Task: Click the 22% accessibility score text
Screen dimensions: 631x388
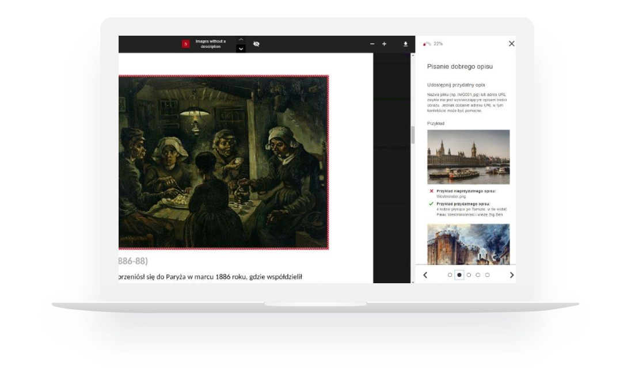Action: tap(438, 44)
